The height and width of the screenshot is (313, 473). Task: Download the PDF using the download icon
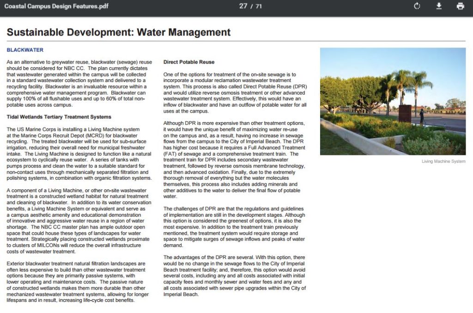(x=439, y=6)
